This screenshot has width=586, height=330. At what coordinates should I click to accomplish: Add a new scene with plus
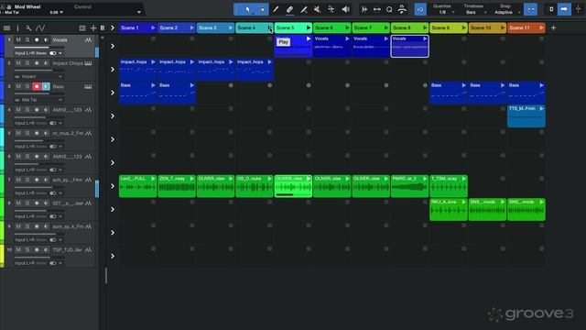(x=553, y=28)
